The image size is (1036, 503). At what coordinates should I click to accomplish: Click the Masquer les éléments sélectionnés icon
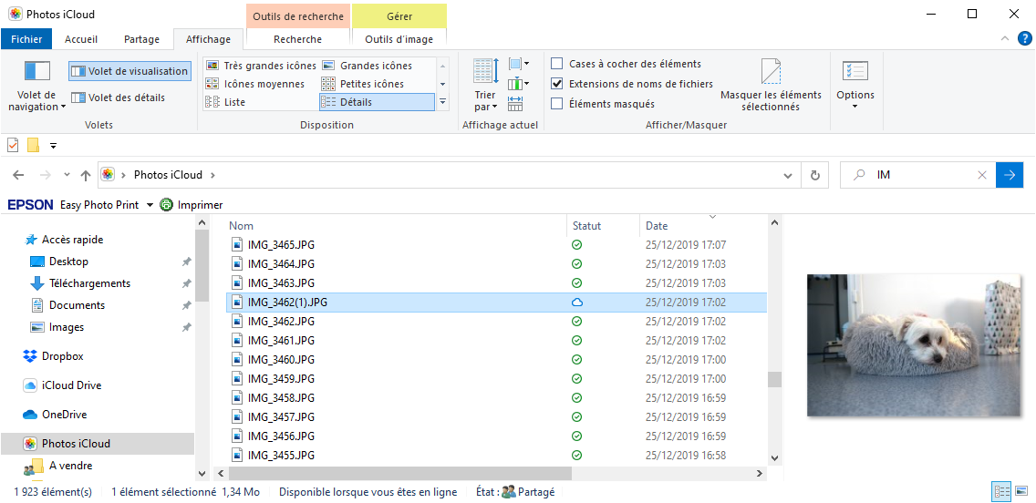(x=771, y=72)
